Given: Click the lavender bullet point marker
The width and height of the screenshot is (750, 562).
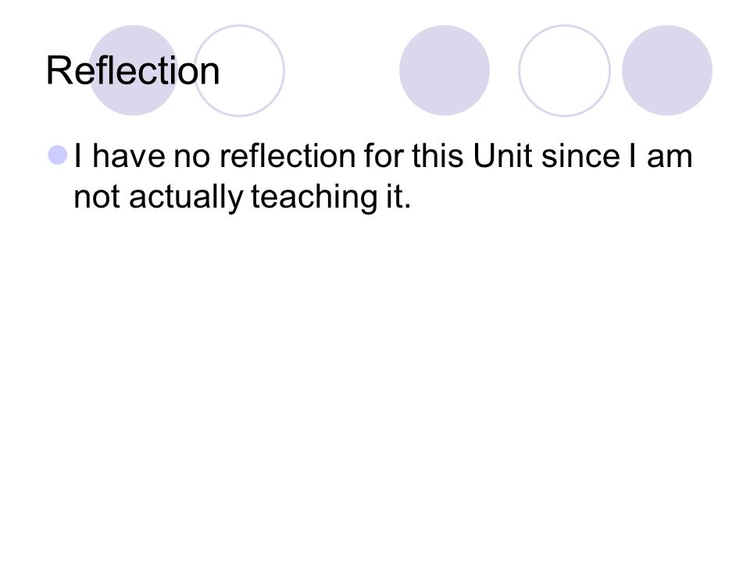Looking at the screenshot, I should coord(58,155).
